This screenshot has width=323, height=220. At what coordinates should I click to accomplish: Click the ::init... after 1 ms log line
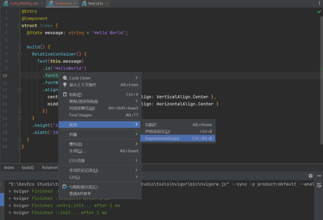point(58,212)
